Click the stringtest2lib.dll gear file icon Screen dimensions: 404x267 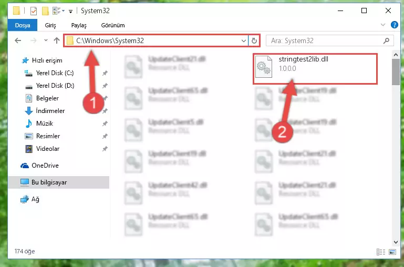(264, 67)
